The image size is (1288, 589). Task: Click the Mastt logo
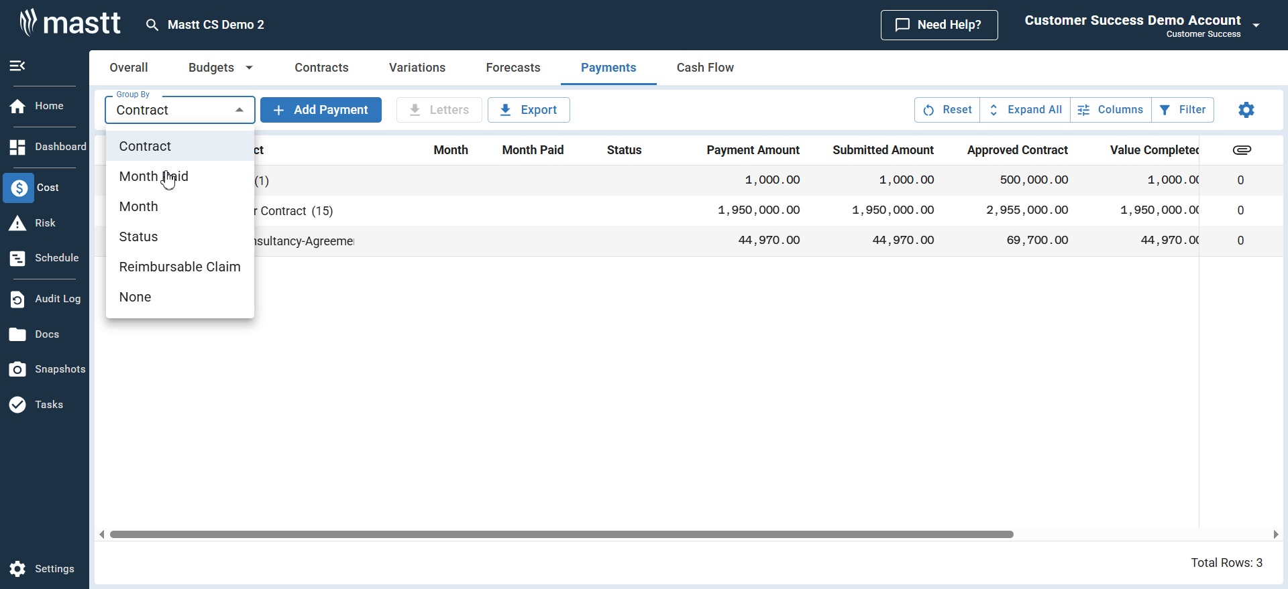(x=70, y=23)
